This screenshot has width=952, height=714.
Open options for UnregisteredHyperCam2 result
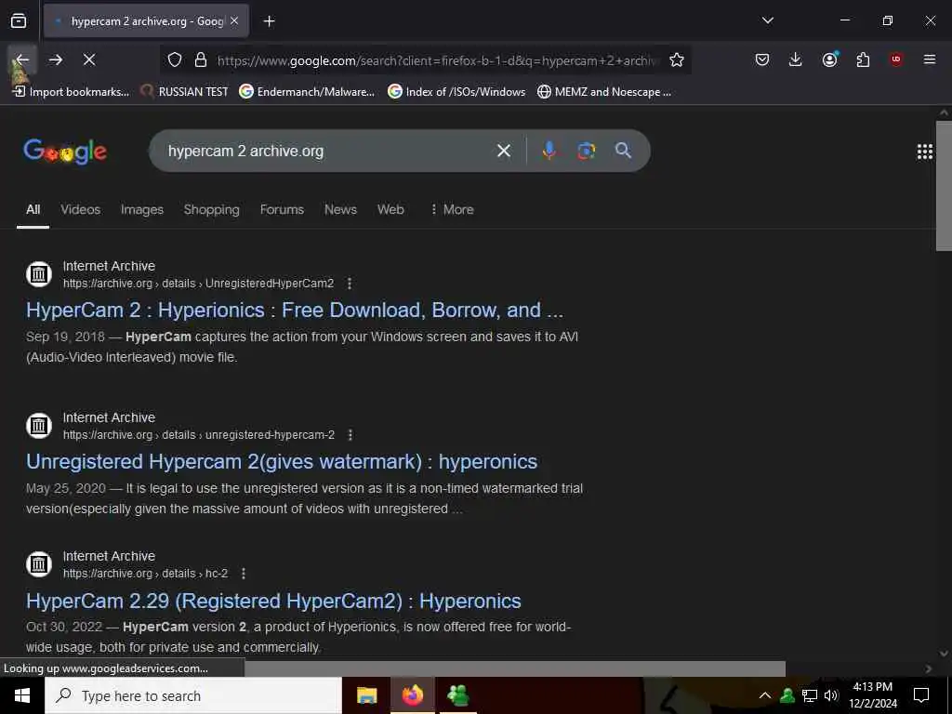click(x=350, y=284)
